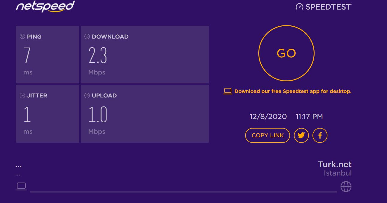The image size is (387, 203).
Task: Click the 7 ms ping value
Action: point(27,56)
